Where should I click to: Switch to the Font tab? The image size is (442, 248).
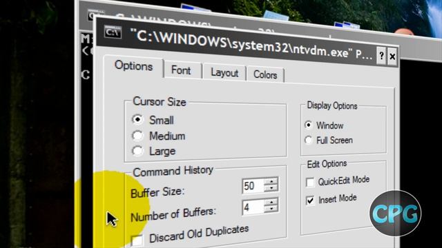pos(181,70)
